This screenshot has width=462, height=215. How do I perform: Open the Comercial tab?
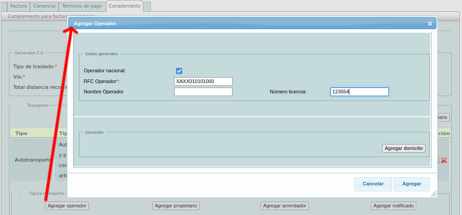(x=44, y=6)
